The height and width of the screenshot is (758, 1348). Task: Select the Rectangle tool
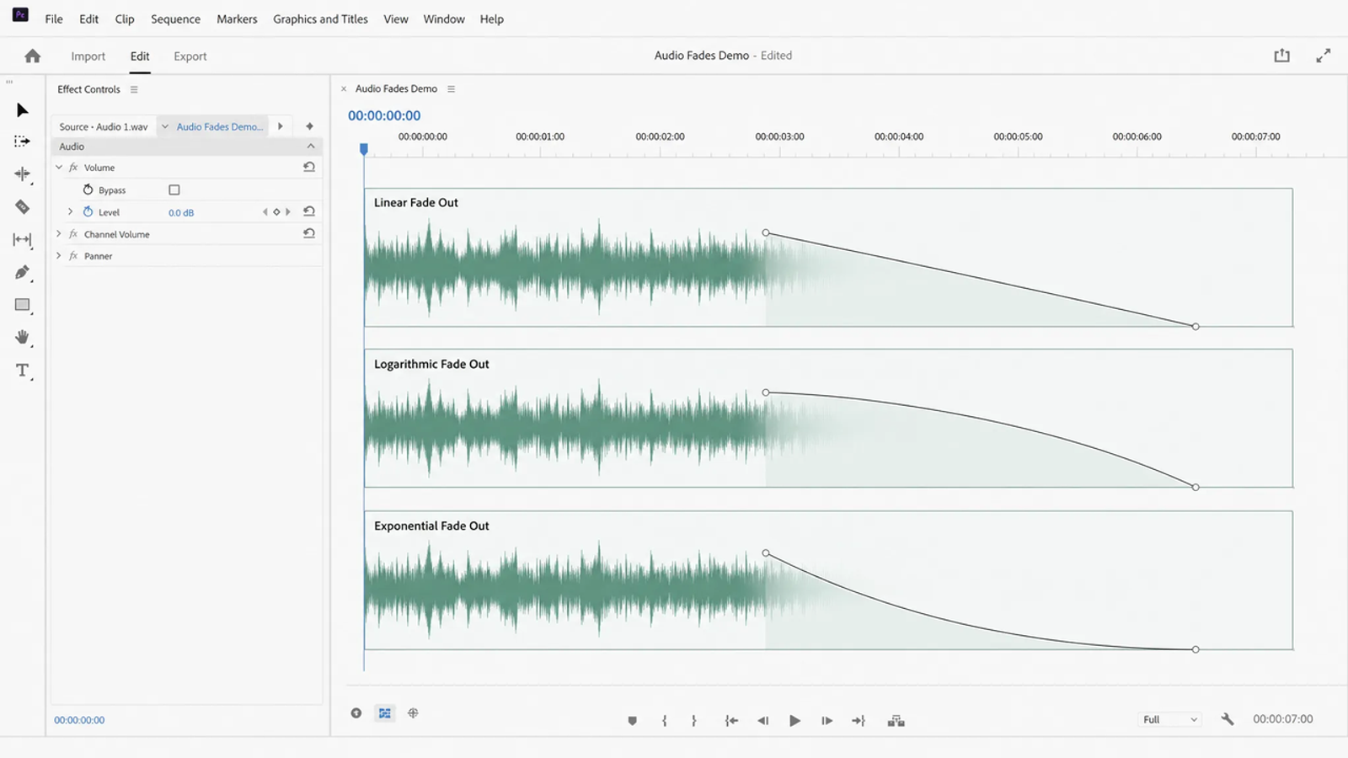(x=23, y=305)
